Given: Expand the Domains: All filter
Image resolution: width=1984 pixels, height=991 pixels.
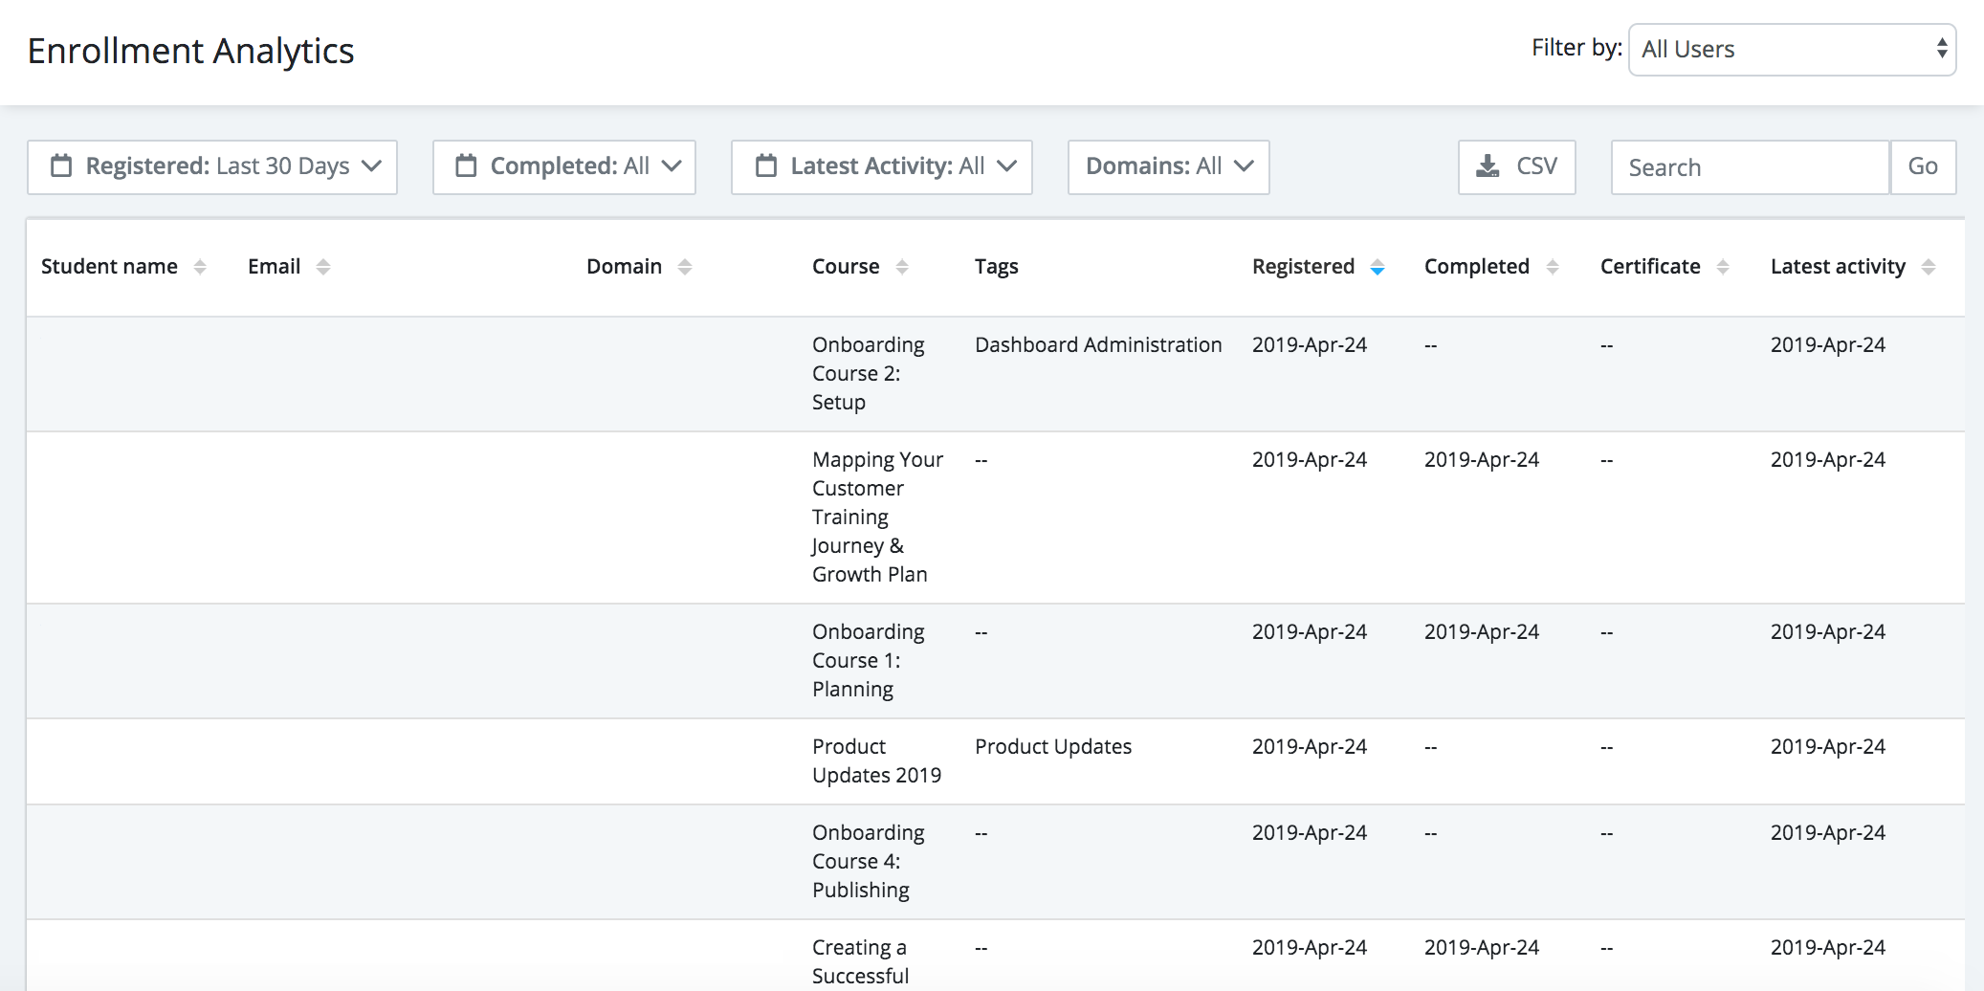Looking at the screenshot, I should [1169, 167].
